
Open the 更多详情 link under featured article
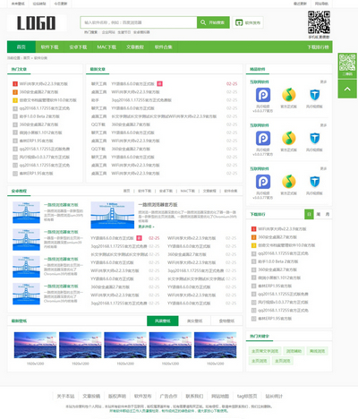tap(146, 227)
